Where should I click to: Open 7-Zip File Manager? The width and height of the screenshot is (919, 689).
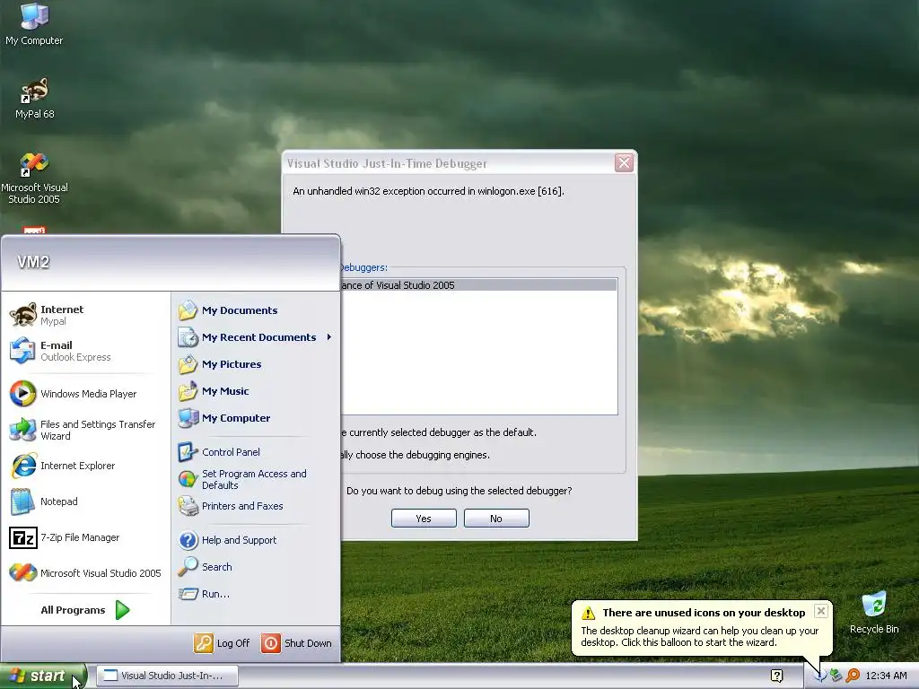tap(85, 537)
